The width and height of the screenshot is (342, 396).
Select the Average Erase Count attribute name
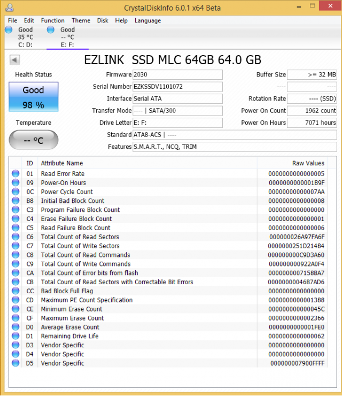tap(70, 327)
